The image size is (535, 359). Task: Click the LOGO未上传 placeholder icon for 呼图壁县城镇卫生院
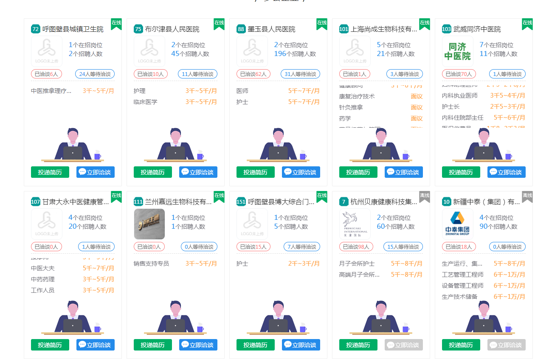[47, 51]
